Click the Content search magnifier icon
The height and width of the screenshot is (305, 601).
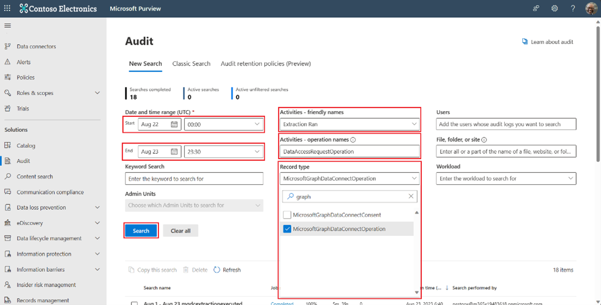pyautogui.click(x=7, y=177)
